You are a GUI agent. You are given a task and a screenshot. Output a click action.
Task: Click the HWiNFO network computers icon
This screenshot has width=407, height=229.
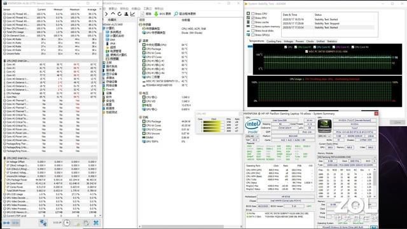click(x=43, y=223)
